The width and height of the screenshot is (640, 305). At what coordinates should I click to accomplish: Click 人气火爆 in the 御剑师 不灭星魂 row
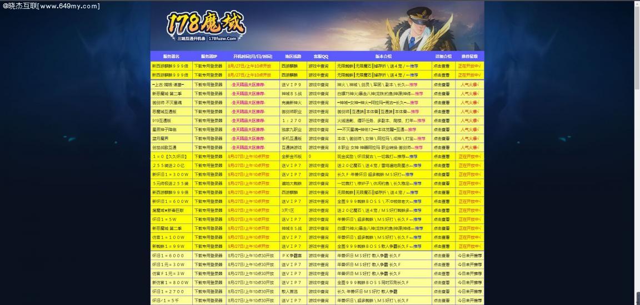click(469, 103)
